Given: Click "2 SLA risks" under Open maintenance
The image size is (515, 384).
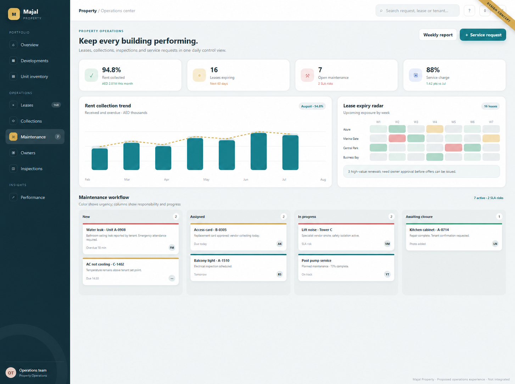Looking at the screenshot, I should tap(325, 84).
